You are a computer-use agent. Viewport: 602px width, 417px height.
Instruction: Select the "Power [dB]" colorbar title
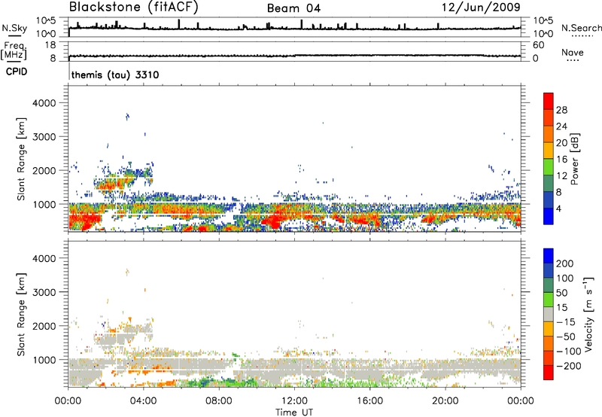[575, 159]
